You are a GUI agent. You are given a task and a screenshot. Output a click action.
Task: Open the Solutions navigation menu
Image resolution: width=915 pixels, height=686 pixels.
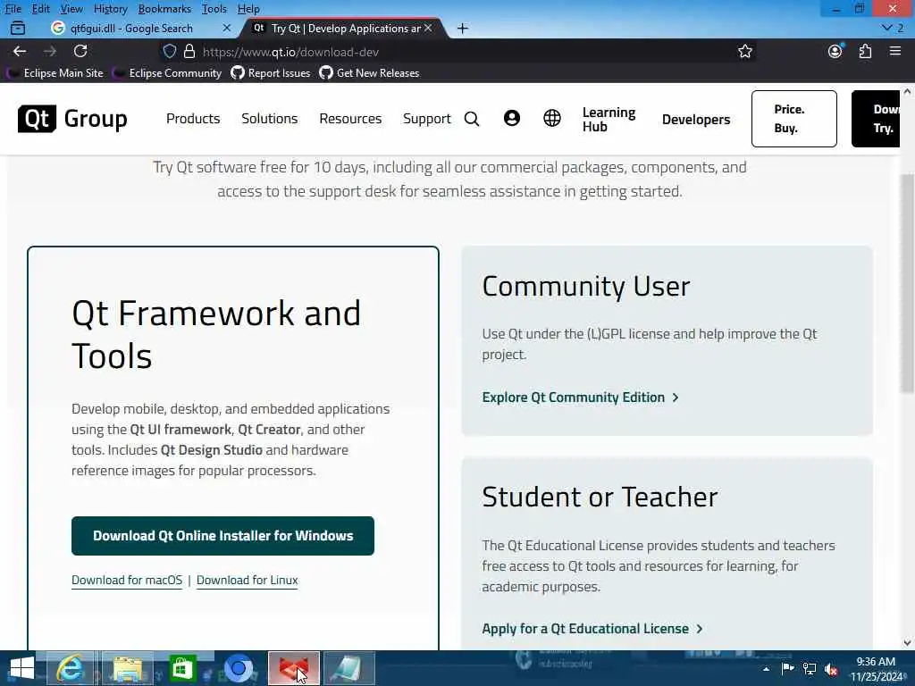point(270,119)
